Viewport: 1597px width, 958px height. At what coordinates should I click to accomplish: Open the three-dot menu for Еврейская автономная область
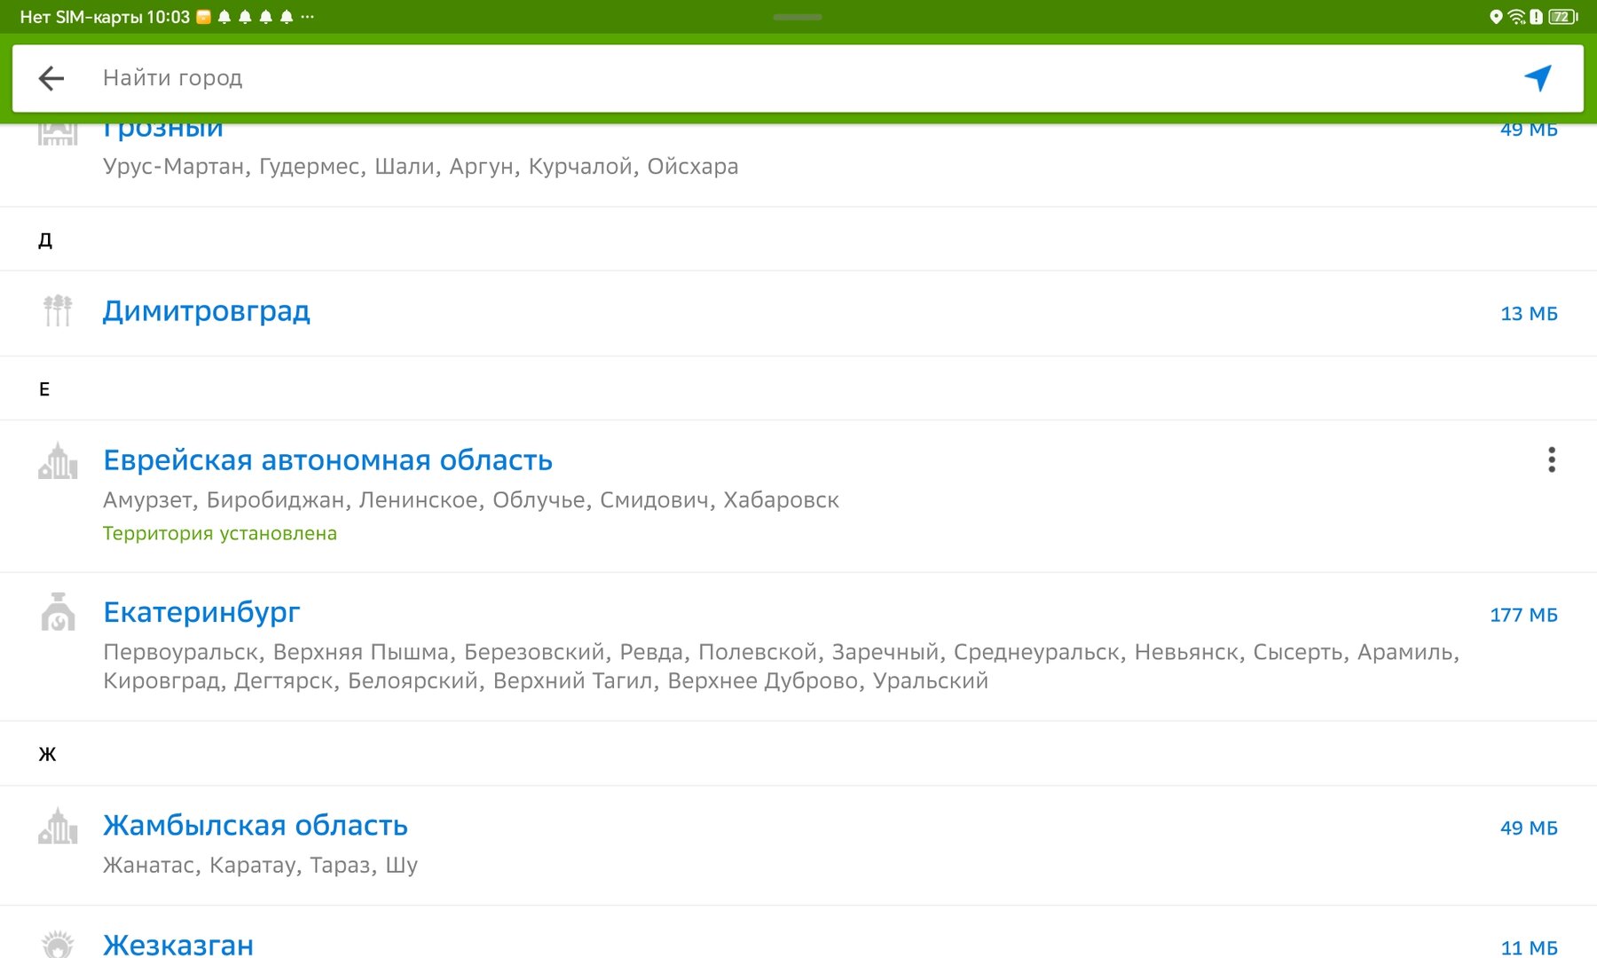1551,459
